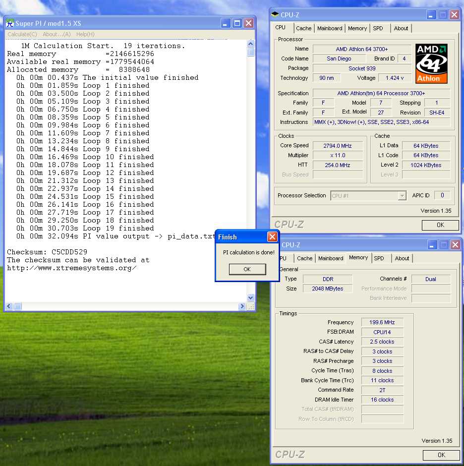Click the memory Type field DDR
Viewport: 464px width, 466px height.
coord(328,279)
